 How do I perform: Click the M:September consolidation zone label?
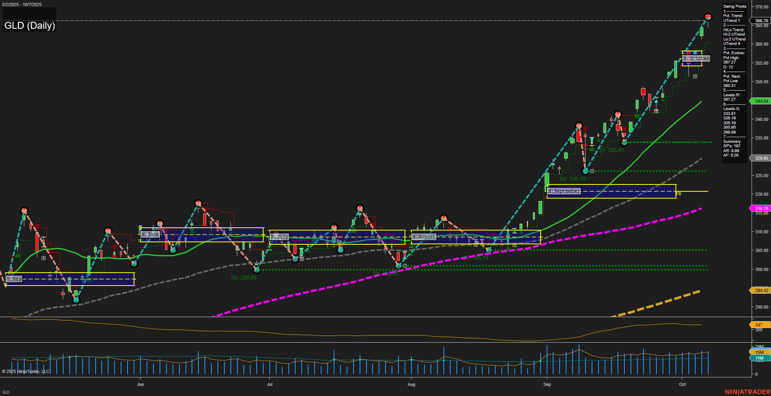point(564,190)
